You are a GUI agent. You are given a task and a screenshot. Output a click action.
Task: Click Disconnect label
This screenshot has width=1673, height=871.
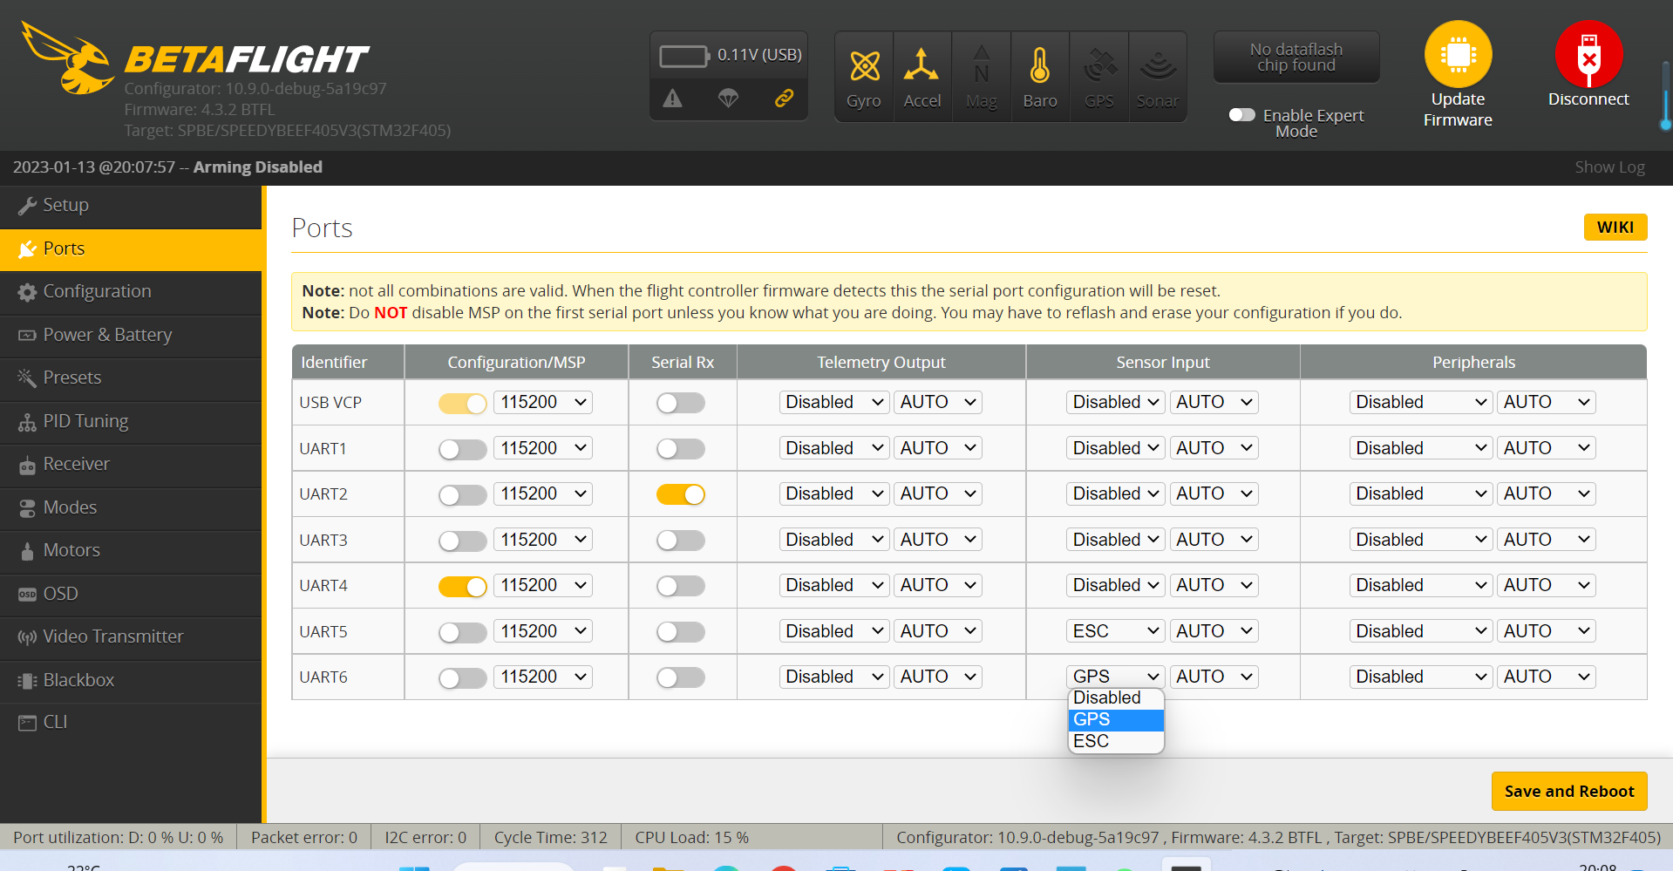pyautogui.click(x=1588, y=99)
